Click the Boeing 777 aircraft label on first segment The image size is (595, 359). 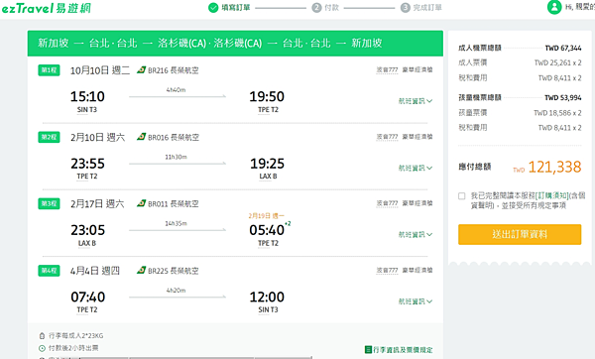[387, 69]
